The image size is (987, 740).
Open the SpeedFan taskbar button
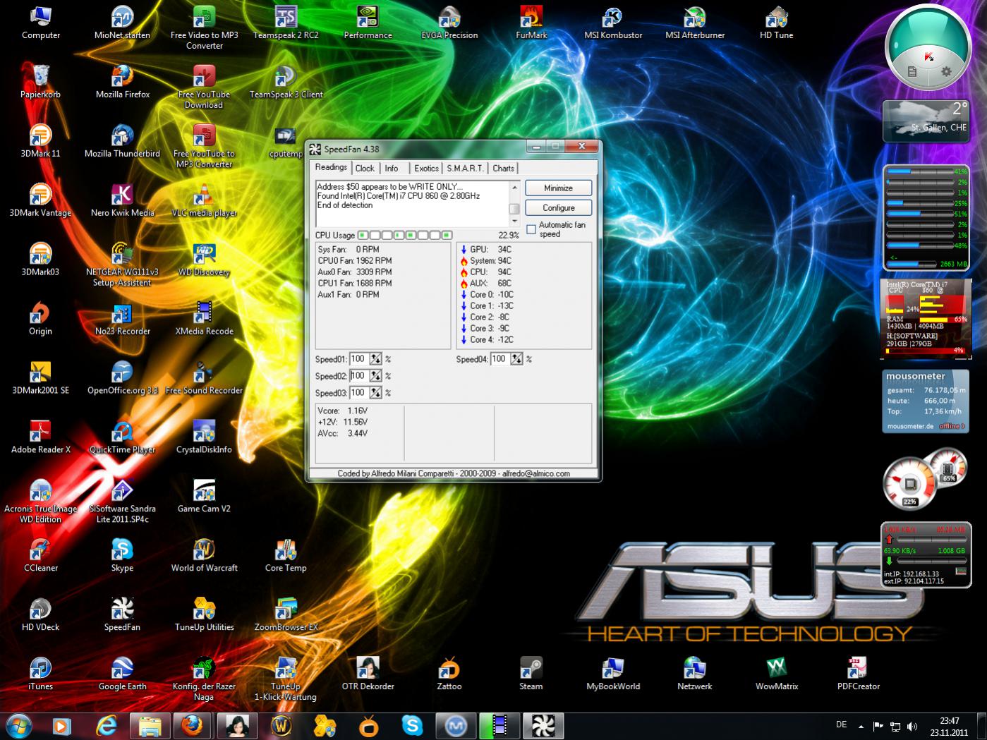coord(543,725)
